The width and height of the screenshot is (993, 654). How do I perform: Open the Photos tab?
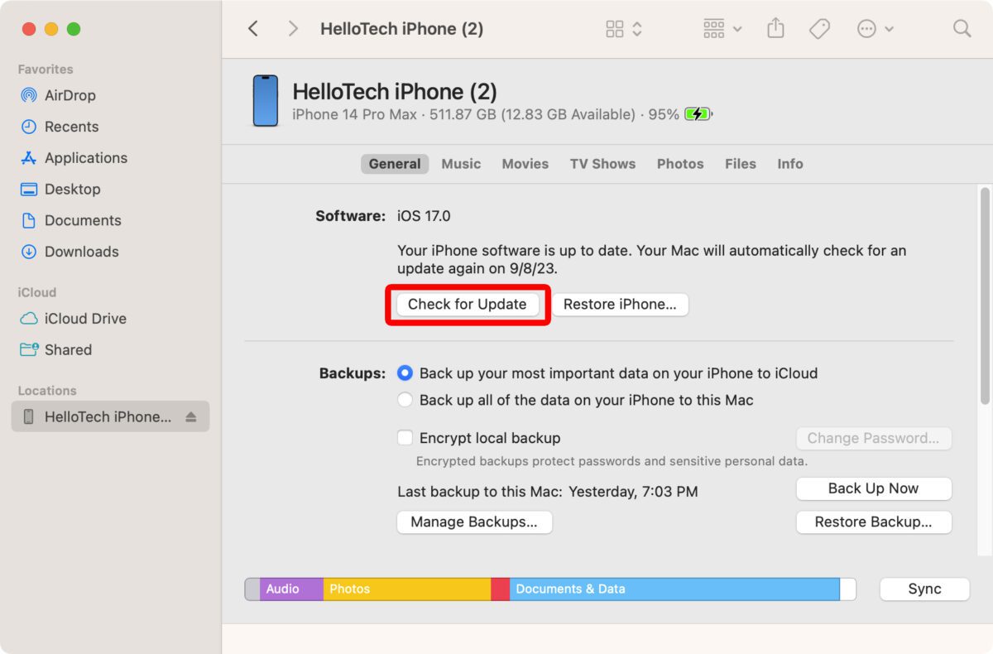(x=680, y=163)
